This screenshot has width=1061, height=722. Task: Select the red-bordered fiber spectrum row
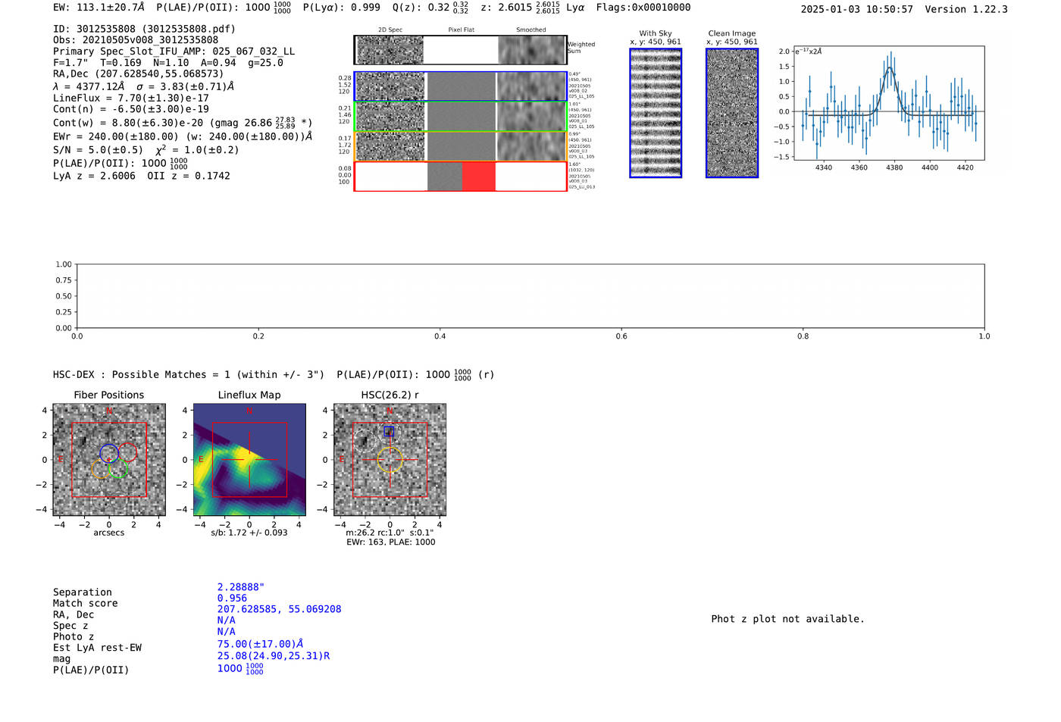[x=461, y=177]
